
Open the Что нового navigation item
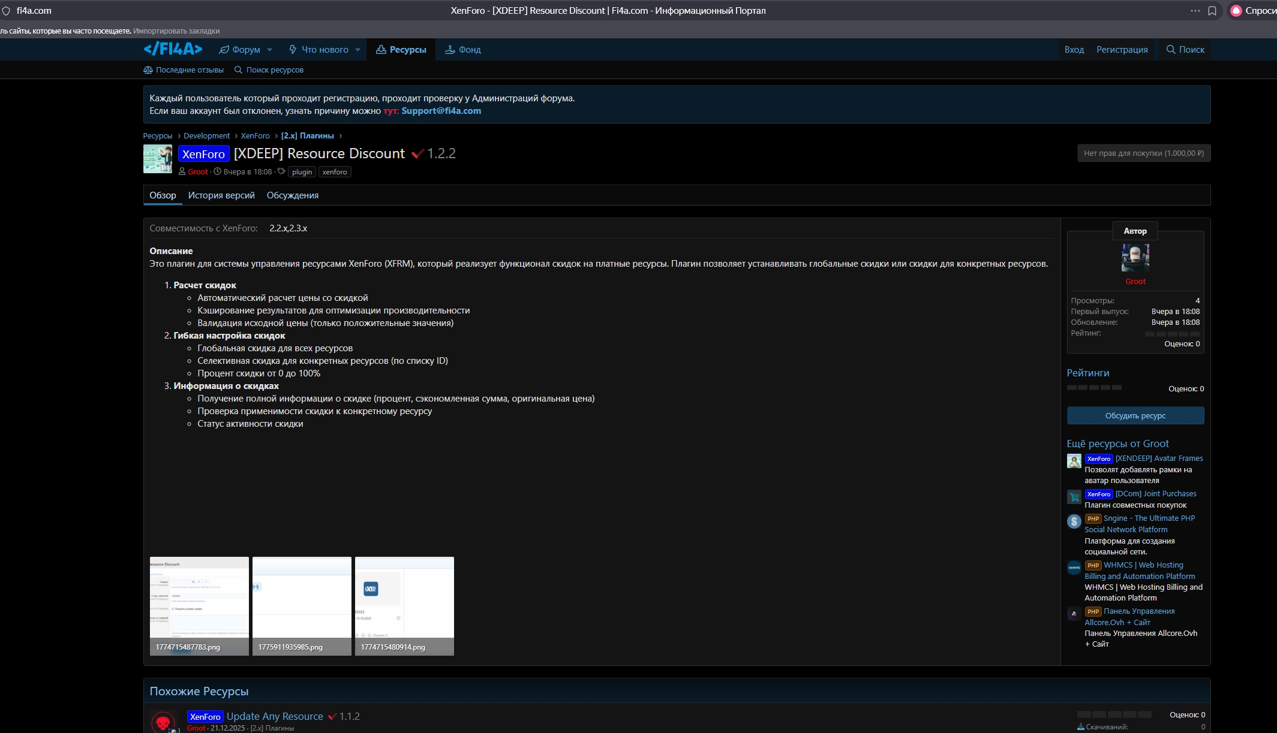click(319, 50)
